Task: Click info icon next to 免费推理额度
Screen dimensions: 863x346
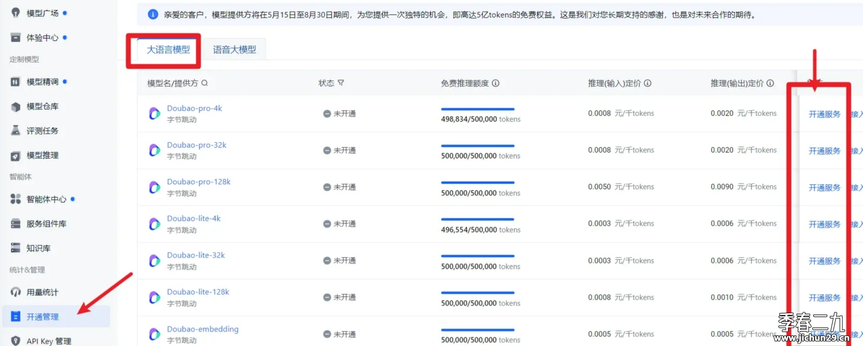Action: coord(496,83)
